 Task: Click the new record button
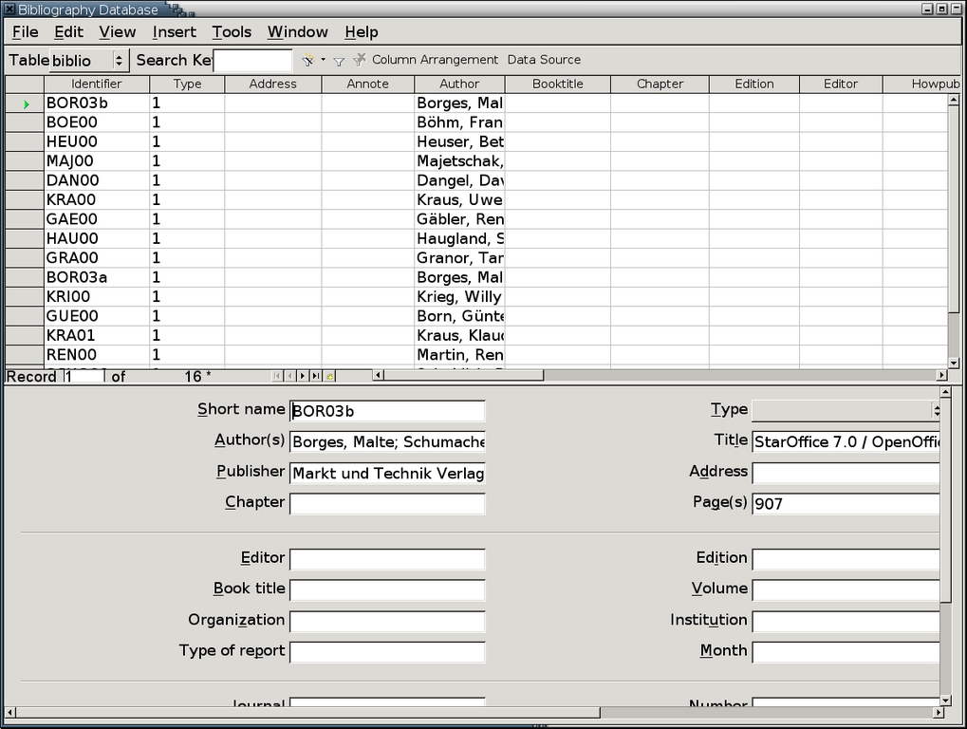click(x=329, y=377)
